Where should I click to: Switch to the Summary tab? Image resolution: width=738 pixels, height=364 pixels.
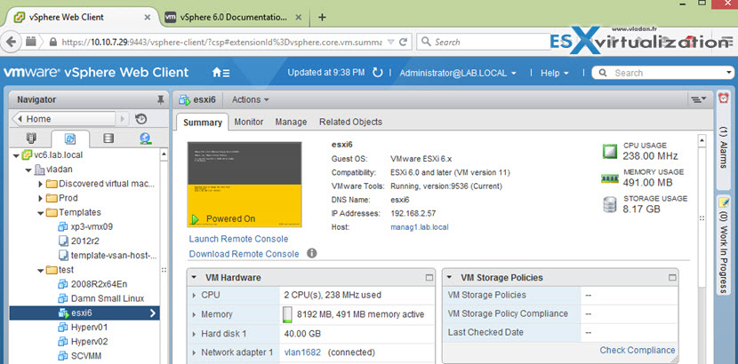[x=203, y=123]
